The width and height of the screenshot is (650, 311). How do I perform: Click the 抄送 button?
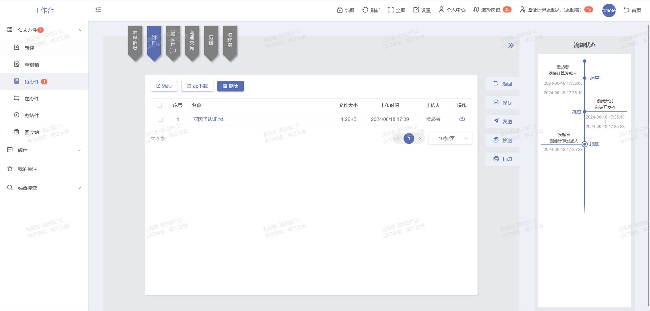pos(502,140)
